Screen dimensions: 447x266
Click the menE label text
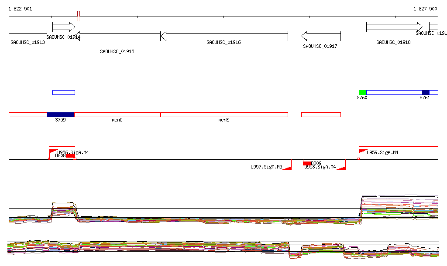pyautogui.click(x=224, y=120)
